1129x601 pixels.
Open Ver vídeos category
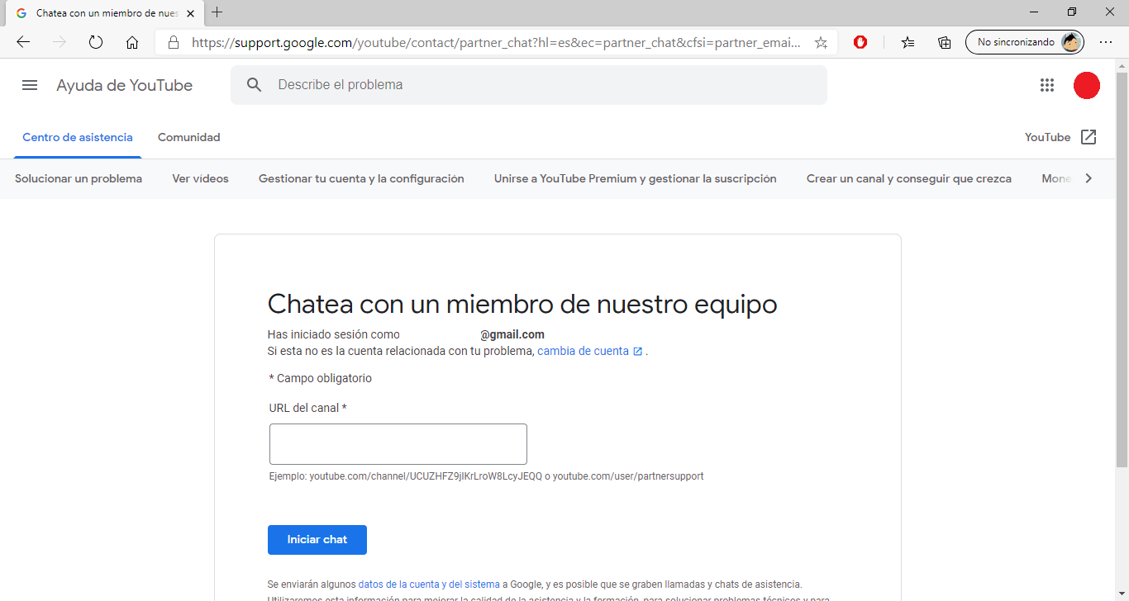pos(200,178)
